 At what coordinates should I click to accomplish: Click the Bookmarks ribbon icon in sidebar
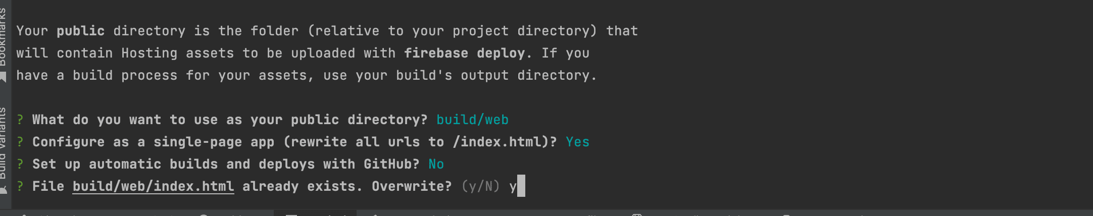3,77
